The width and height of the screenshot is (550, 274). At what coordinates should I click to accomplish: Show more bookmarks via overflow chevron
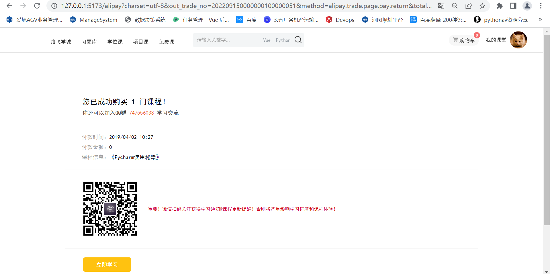(540, 19)
